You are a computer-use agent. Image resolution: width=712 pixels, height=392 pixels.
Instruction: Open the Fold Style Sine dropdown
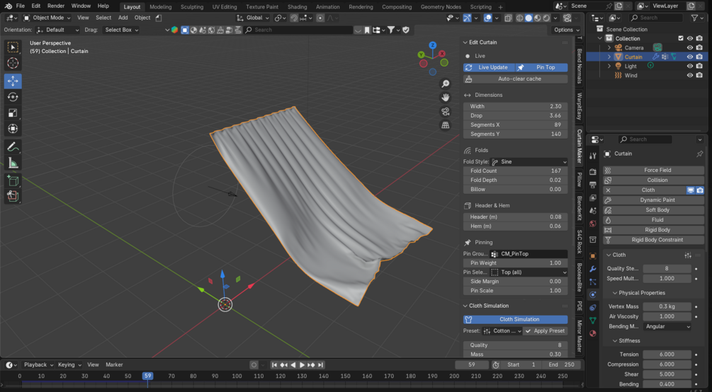coord(529,161)
